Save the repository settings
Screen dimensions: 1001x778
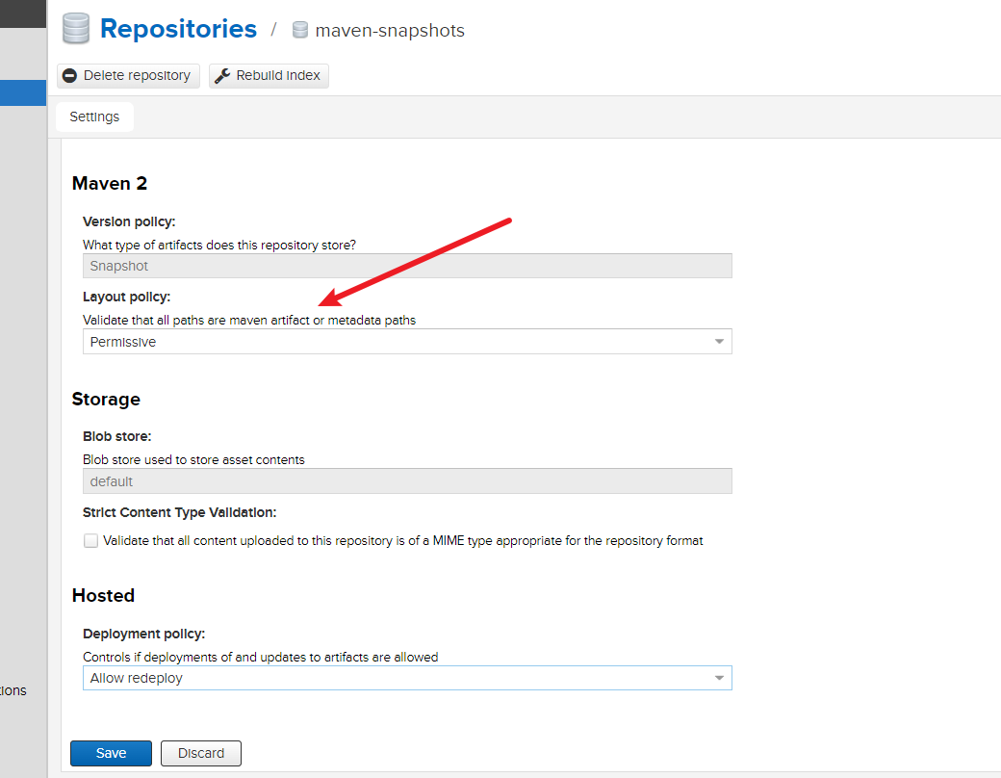(111, 753)
